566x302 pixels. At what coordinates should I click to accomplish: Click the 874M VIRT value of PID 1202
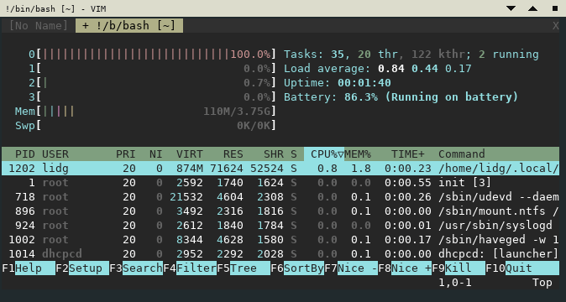[x=190, y=169]
